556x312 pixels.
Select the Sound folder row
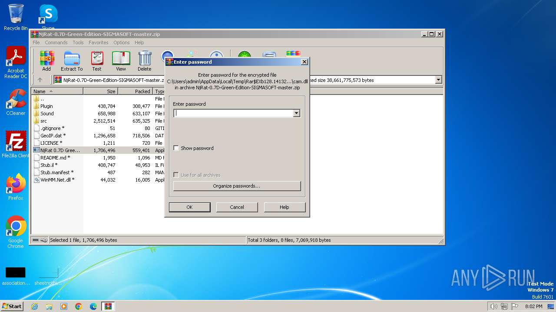(47, 114)
